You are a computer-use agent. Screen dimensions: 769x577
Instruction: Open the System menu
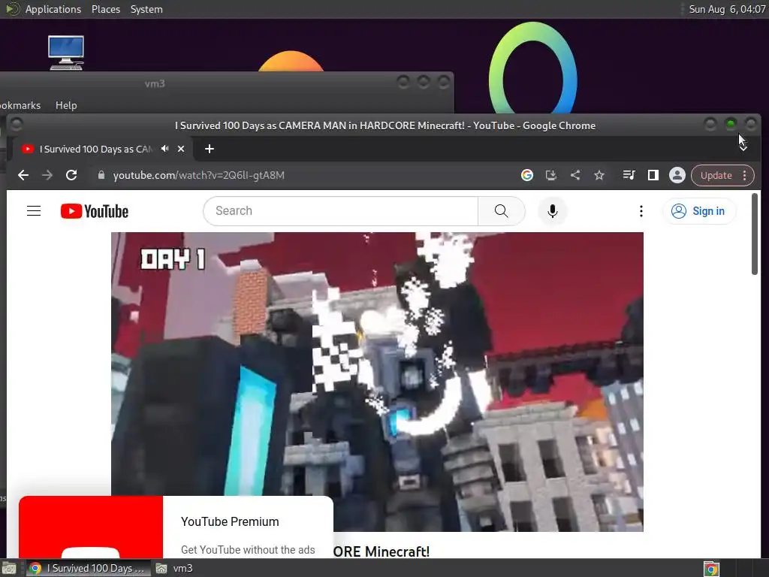[x=146, y=9]
